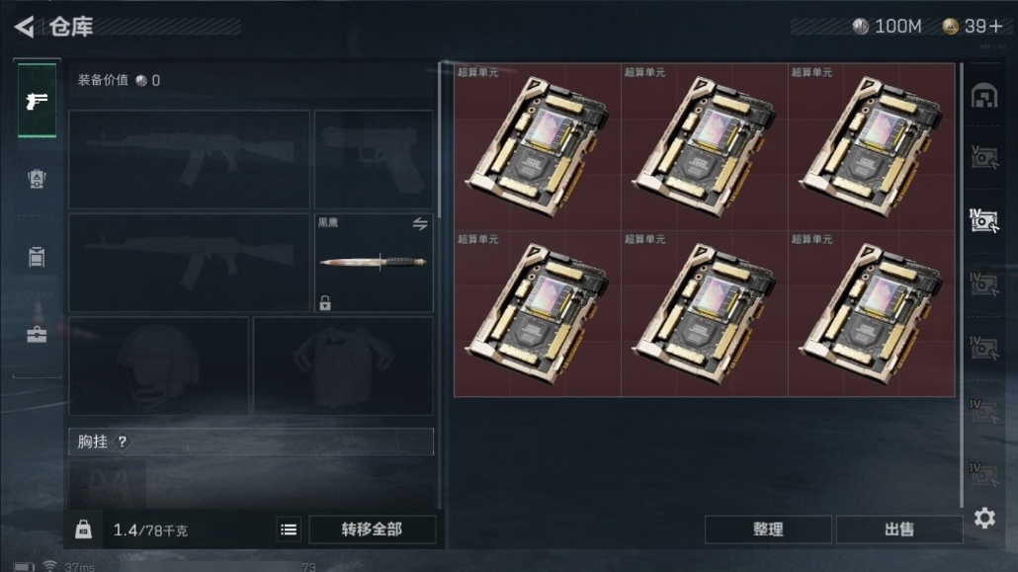The width and height of the screenshot is (1018, 572).
Task: Open the briefcase safe box sidebar icon
Action: pos(37,334)
